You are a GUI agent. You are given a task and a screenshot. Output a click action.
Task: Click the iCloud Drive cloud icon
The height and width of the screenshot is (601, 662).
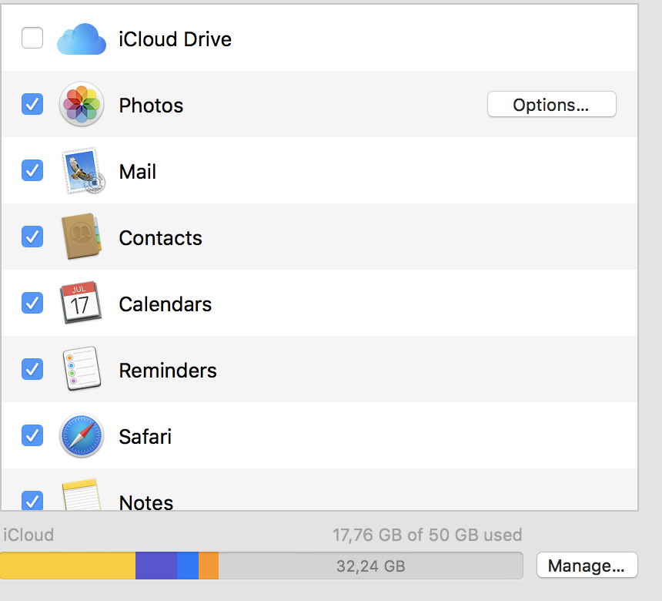81,39
